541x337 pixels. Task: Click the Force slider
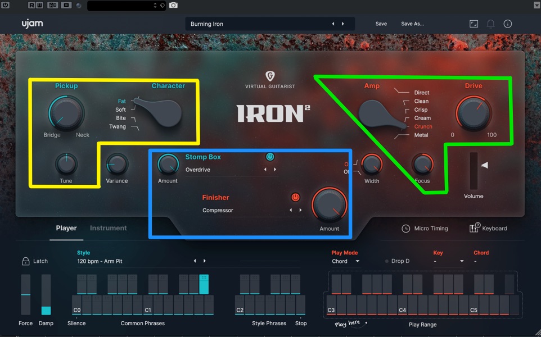tap(25, 295)
